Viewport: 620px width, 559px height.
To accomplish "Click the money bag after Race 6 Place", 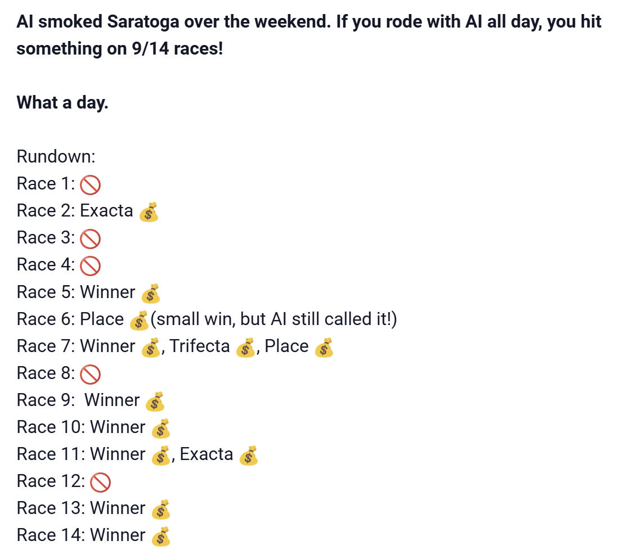I will (x=138, y=320).
